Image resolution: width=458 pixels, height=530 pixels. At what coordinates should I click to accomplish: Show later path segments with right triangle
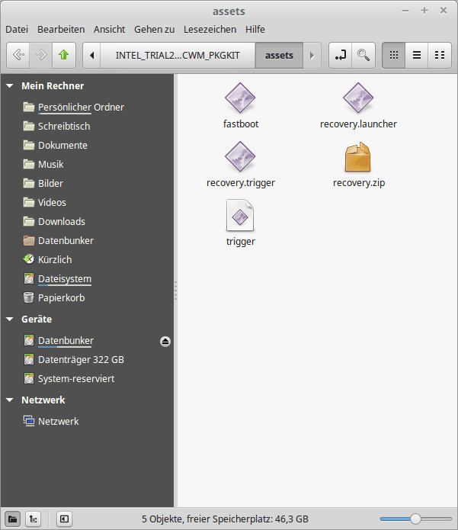pyautogui.click(x=312, y=55)
